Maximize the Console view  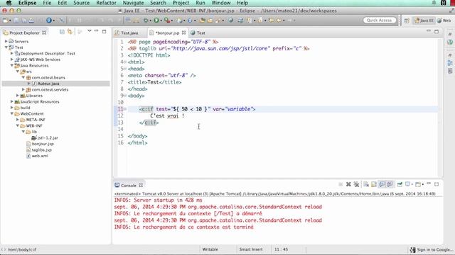pos(437,184)
